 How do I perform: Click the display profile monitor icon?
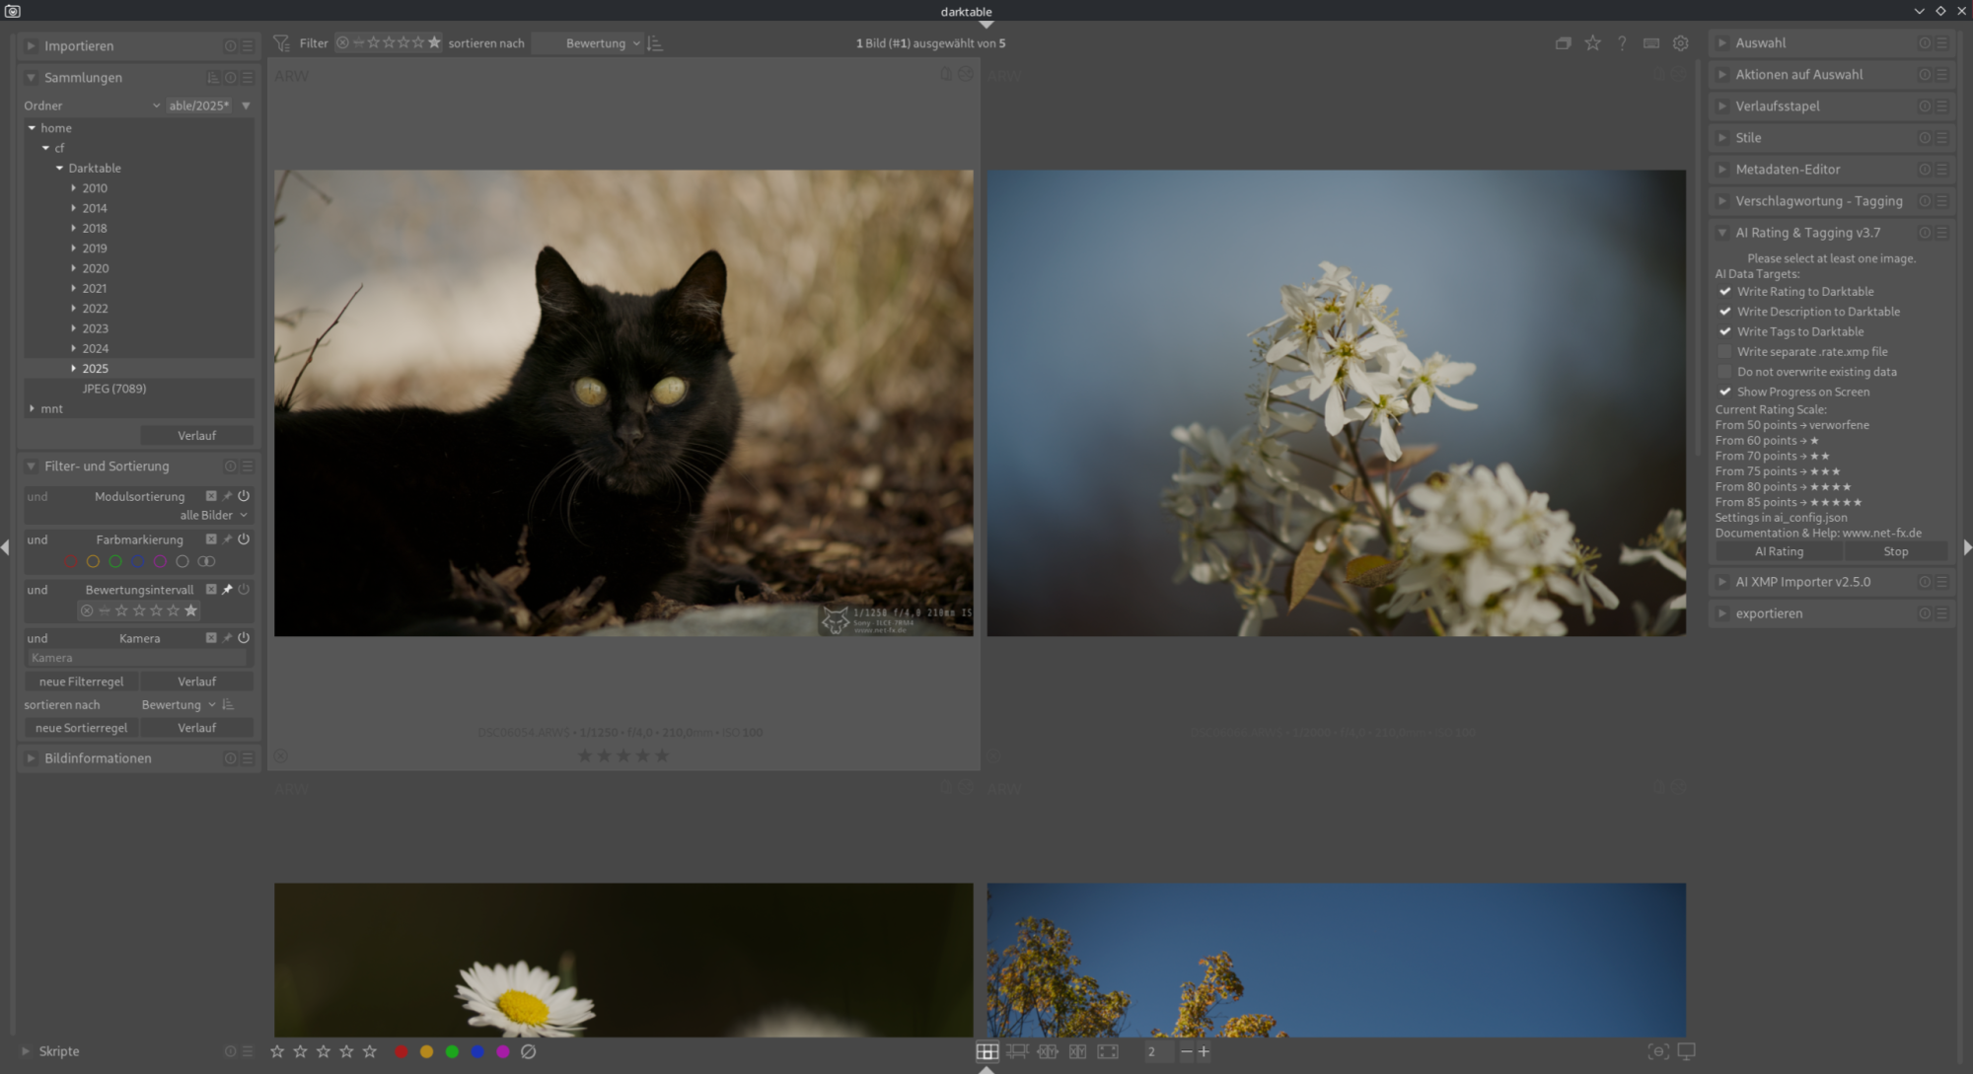[x=1686, y=1051]
